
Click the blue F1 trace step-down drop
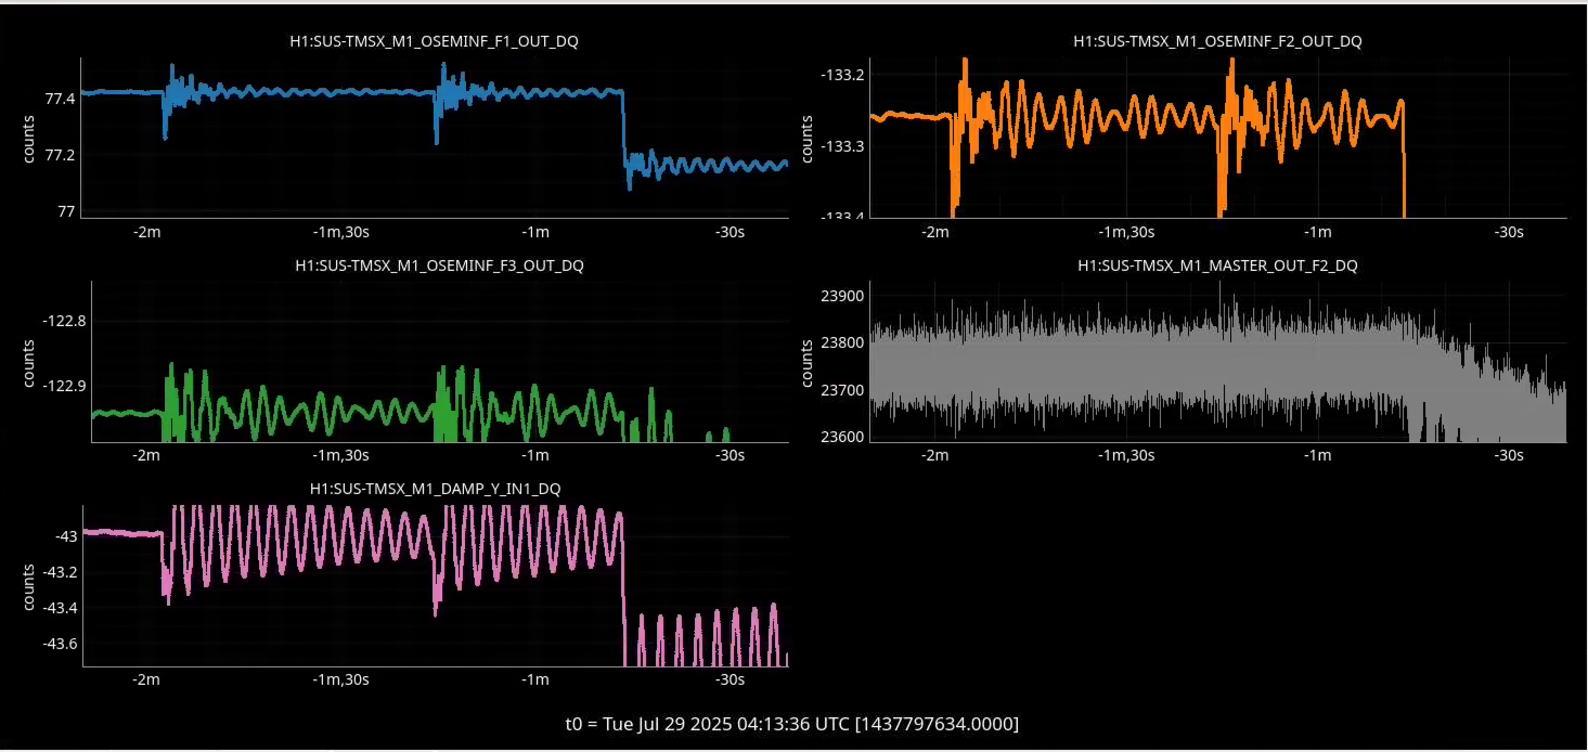[x=624, y=126]
